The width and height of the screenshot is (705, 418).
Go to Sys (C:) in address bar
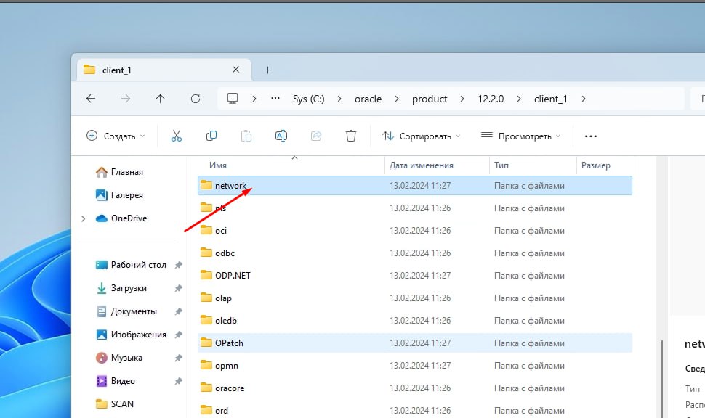click(x=308, y=99)
